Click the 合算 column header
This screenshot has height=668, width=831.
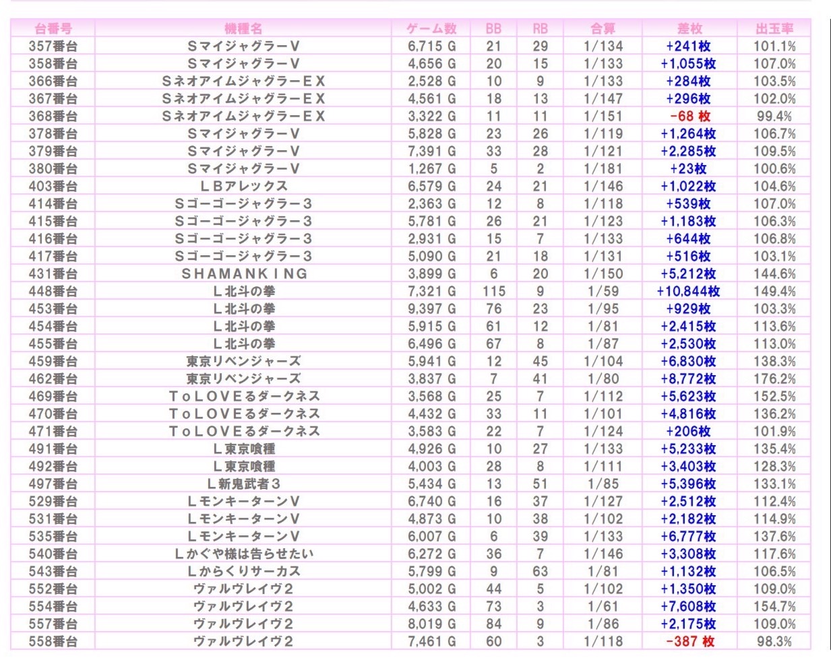(603, 28)
